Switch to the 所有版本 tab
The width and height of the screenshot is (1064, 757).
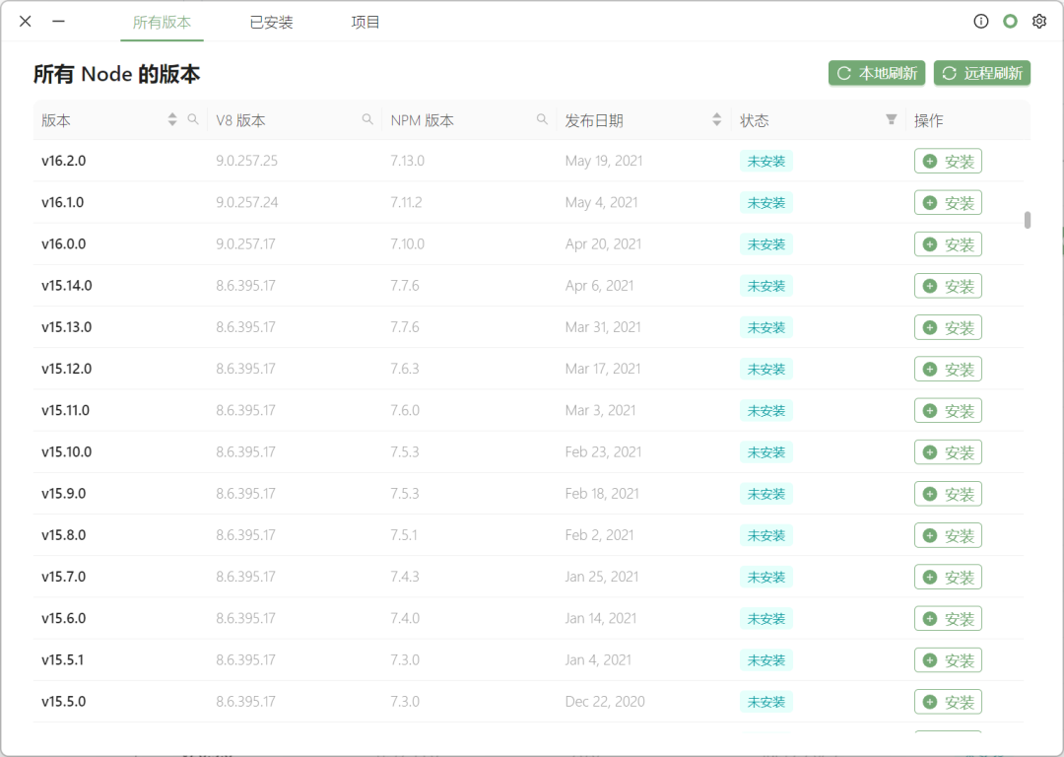162,23
